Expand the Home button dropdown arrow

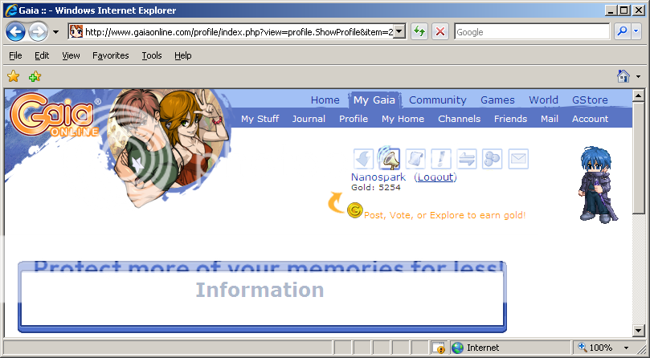point(639,76)
